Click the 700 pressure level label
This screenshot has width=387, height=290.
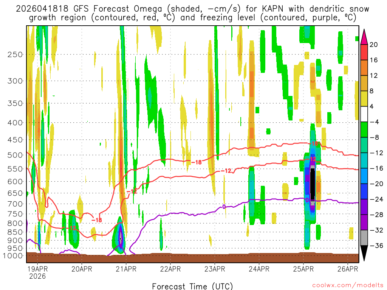15,204
